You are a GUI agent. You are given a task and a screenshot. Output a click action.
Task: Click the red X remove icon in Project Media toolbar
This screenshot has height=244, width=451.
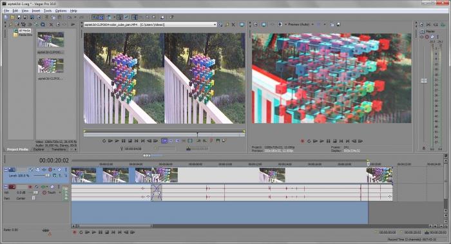click(51, 24)
